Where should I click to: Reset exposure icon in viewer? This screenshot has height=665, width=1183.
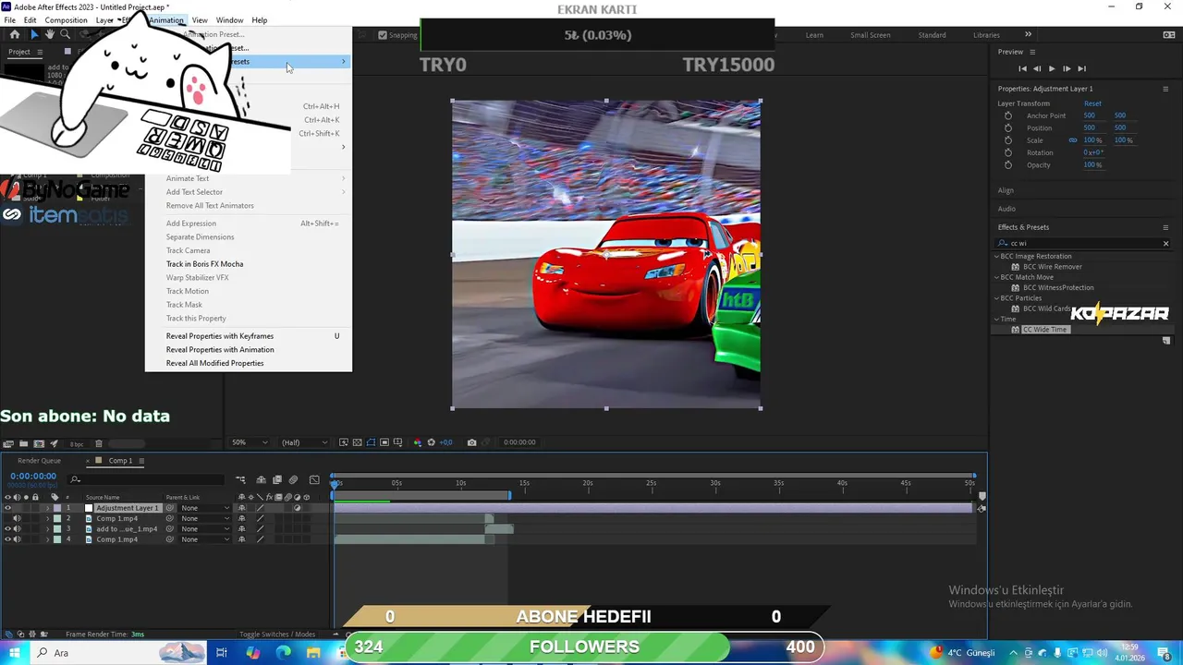(431, 442)
